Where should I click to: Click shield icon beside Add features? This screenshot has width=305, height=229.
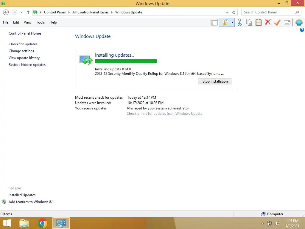tap(4, 202)
